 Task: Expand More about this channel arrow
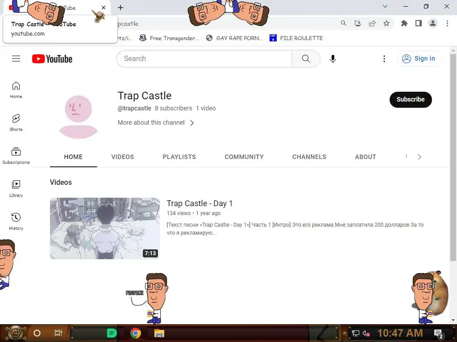[192, 123]
